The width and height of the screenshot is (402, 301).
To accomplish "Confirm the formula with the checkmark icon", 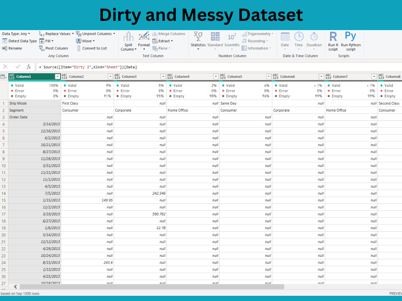I will (x=18, y=67).
